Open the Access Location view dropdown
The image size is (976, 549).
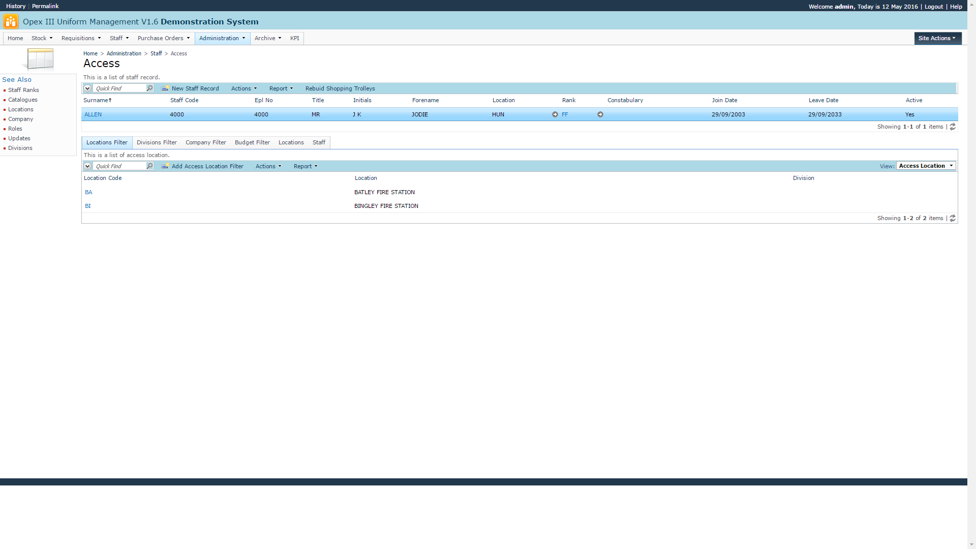click(926, 166)
